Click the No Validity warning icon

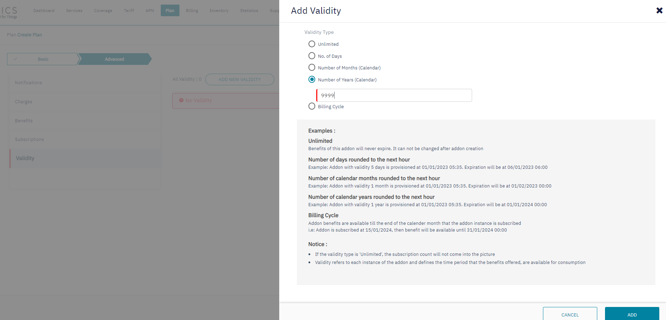point(181,100)
